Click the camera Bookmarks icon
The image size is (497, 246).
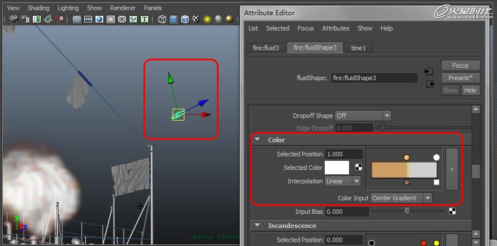(37, 19)
